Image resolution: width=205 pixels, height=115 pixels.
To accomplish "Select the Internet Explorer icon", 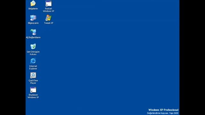I will pyautogui.click(x=33, y=61).
